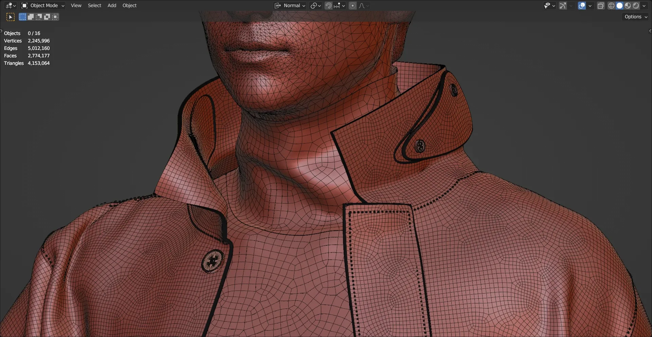This screenshot has height=337, width=652.
Task: Toggle proportional editing
Action: click(x=352, y=5)
